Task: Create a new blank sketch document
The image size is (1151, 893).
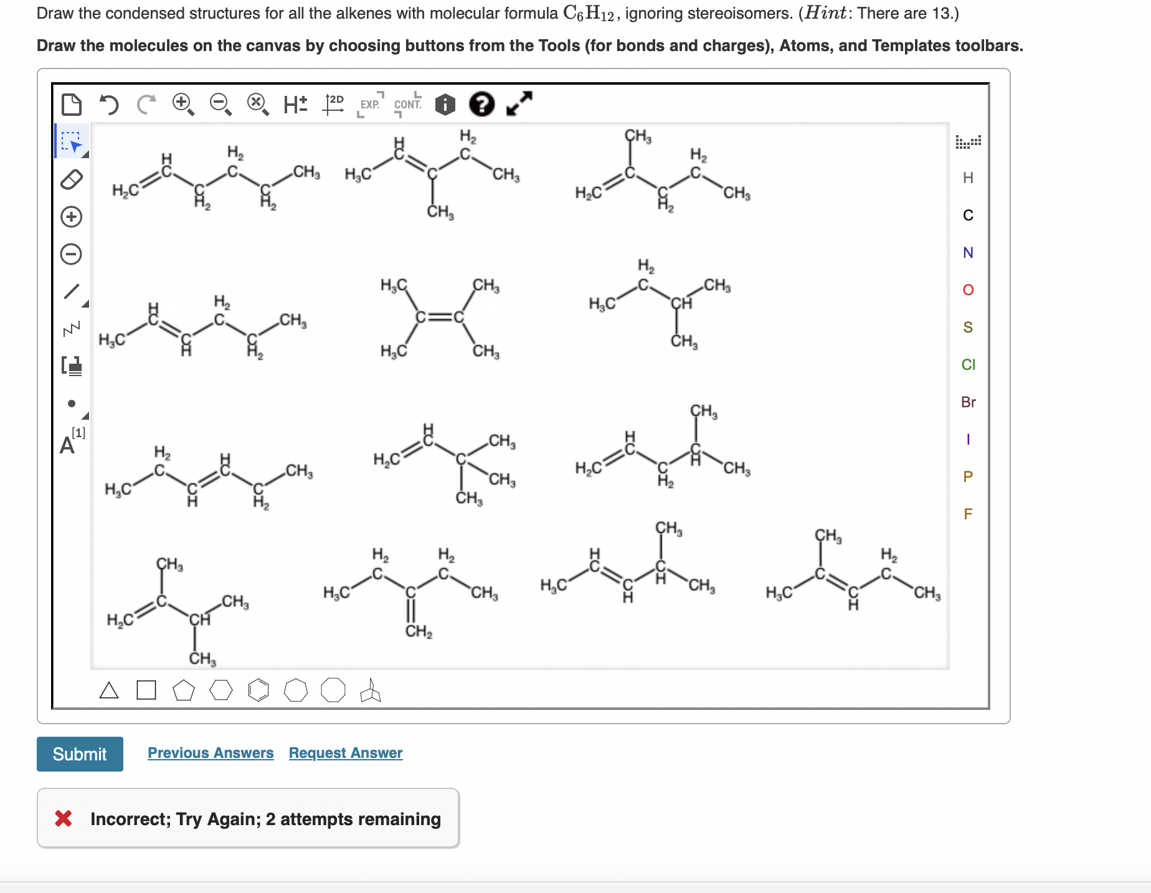Action: tap(72, 105)
